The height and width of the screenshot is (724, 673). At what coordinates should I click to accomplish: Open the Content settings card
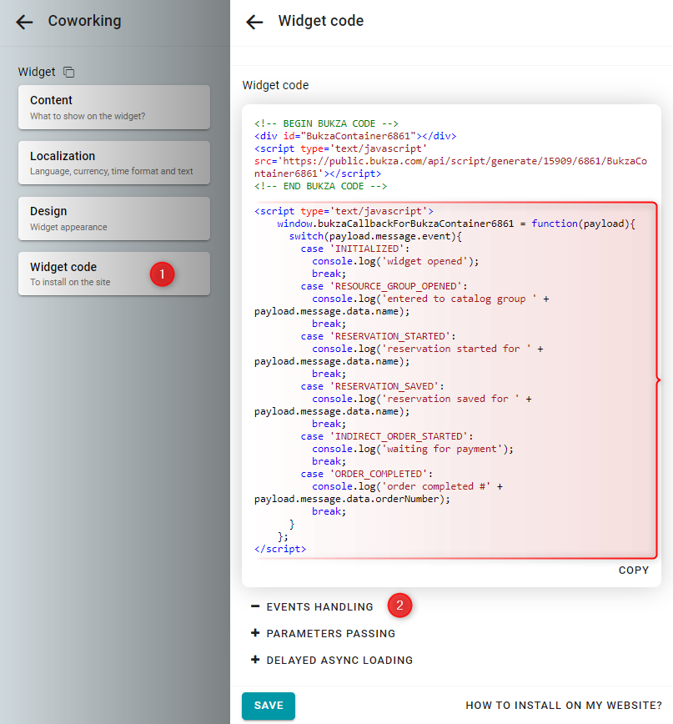click(114, 107)
